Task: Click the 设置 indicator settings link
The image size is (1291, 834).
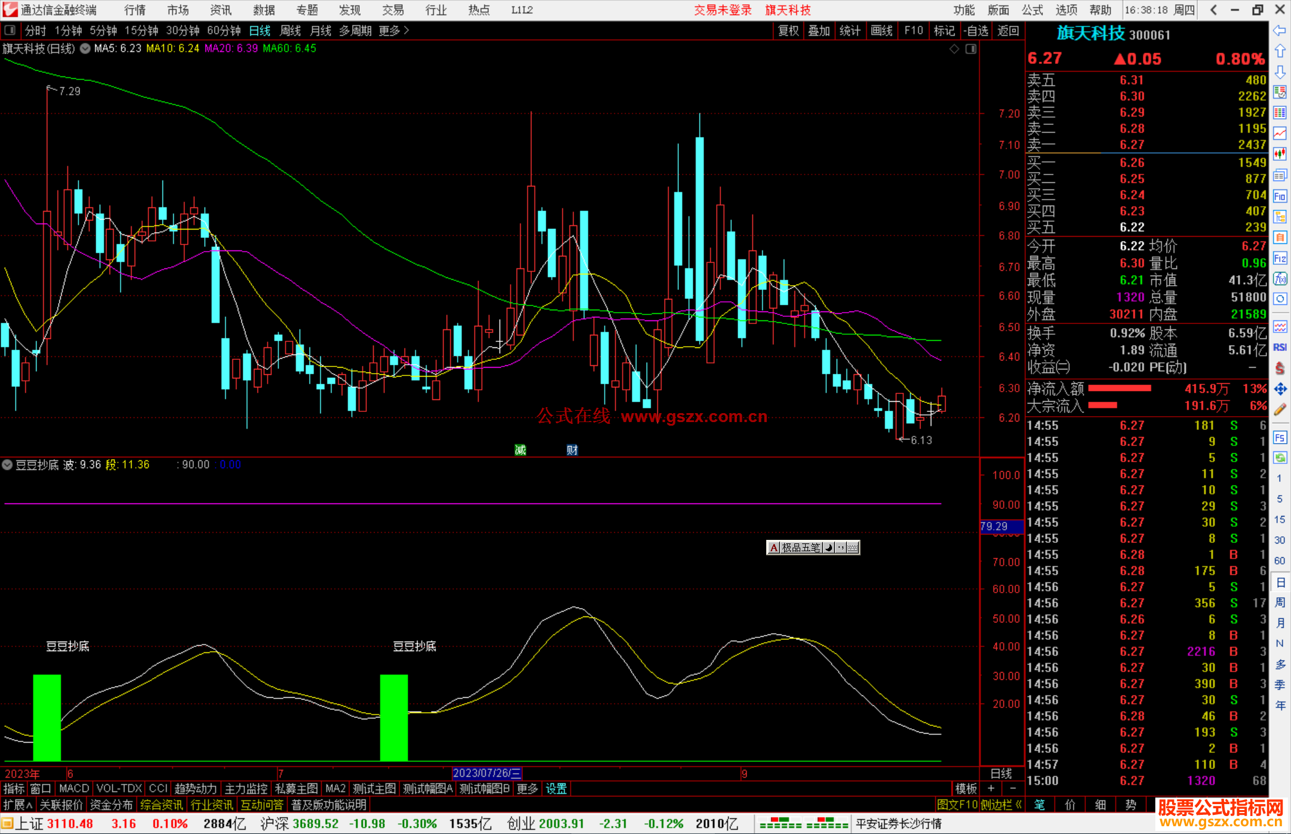Action: click(556, 789)
